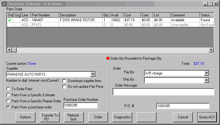Viewport: 220px width, 125px height.
Task: Select Parts From a Specific Estimate option
Action: (x=8, y=95)
